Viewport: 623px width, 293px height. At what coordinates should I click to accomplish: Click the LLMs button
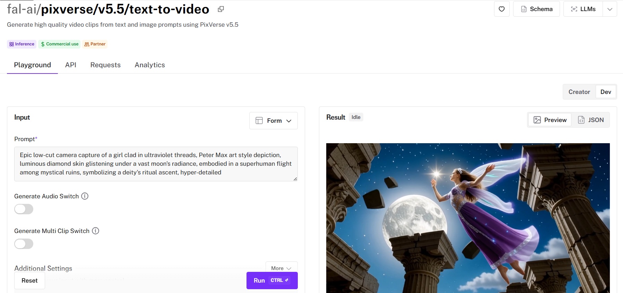583,9
